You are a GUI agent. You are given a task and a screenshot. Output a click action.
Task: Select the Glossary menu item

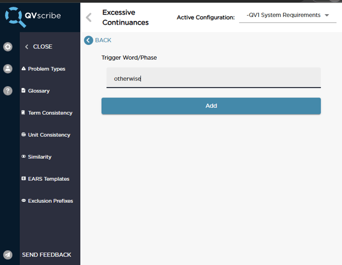click(x=39, y=91)
